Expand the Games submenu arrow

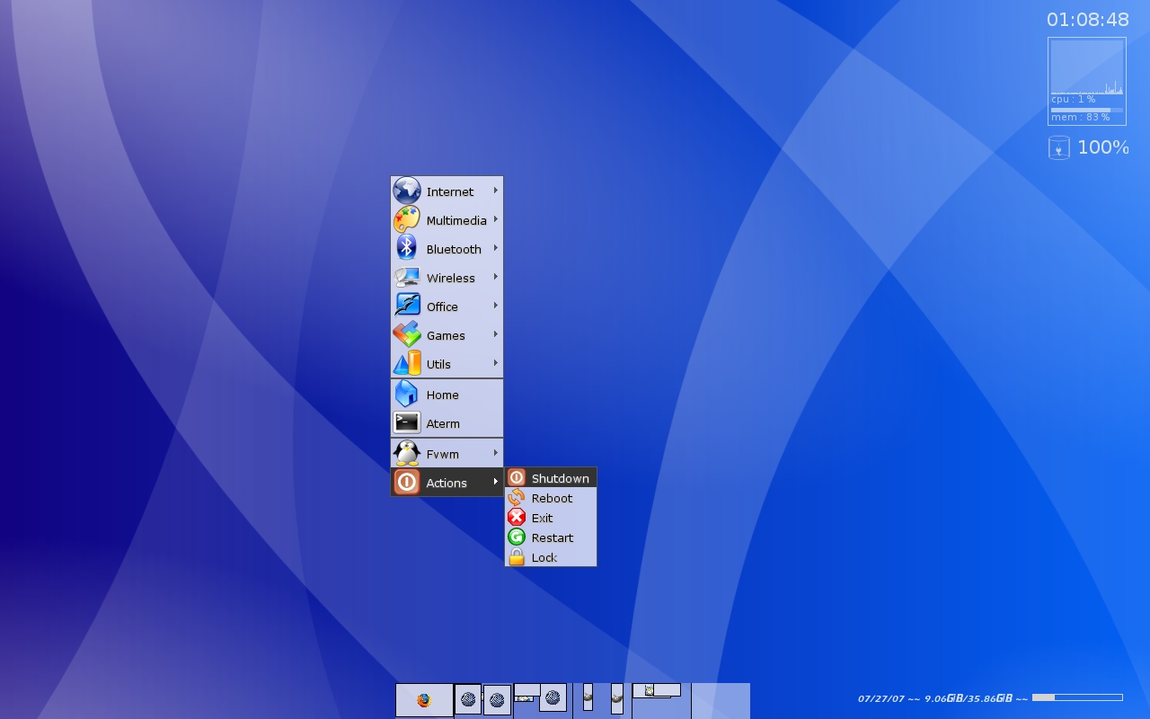pyautogui.click(x=495, y=334)
